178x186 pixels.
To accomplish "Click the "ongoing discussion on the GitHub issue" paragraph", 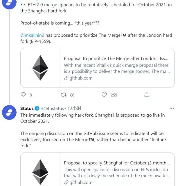I will pos(92,137).
